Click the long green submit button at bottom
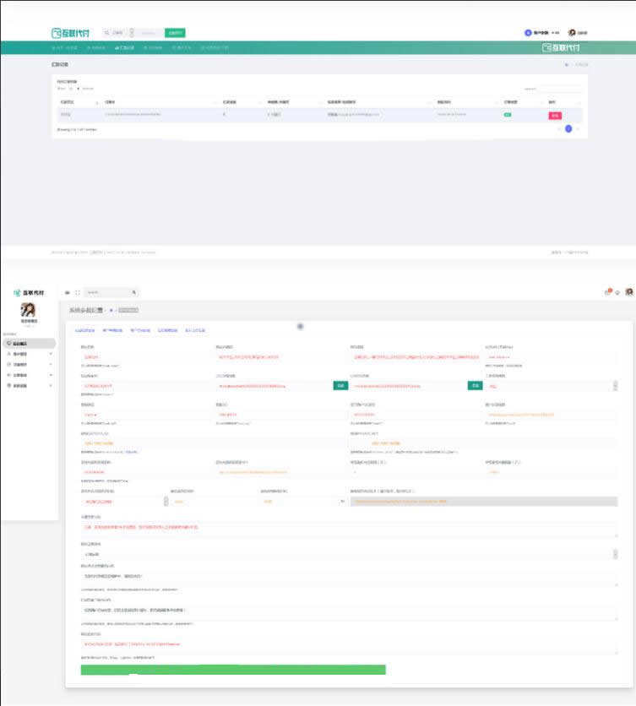Viewport: 636px width, 706px height. tap(232, 670)
